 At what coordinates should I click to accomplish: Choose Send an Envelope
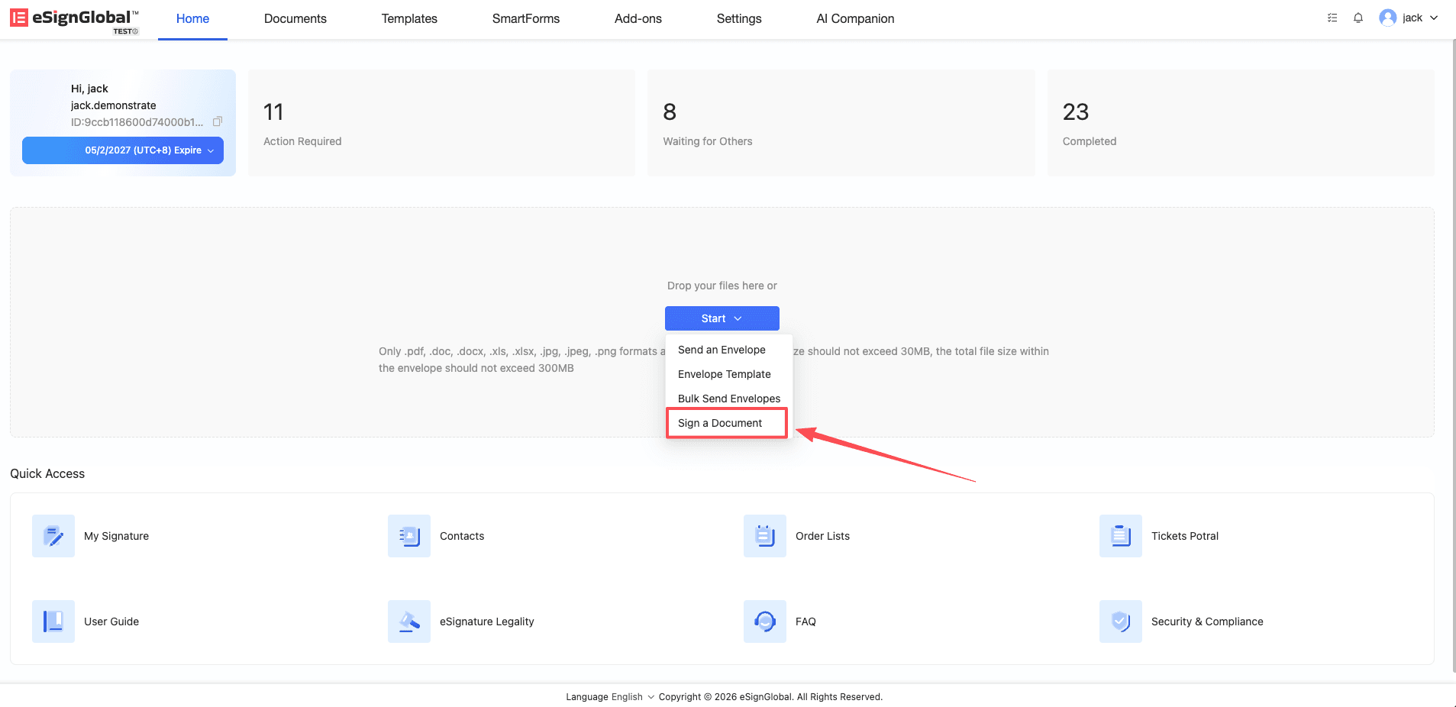729,350
